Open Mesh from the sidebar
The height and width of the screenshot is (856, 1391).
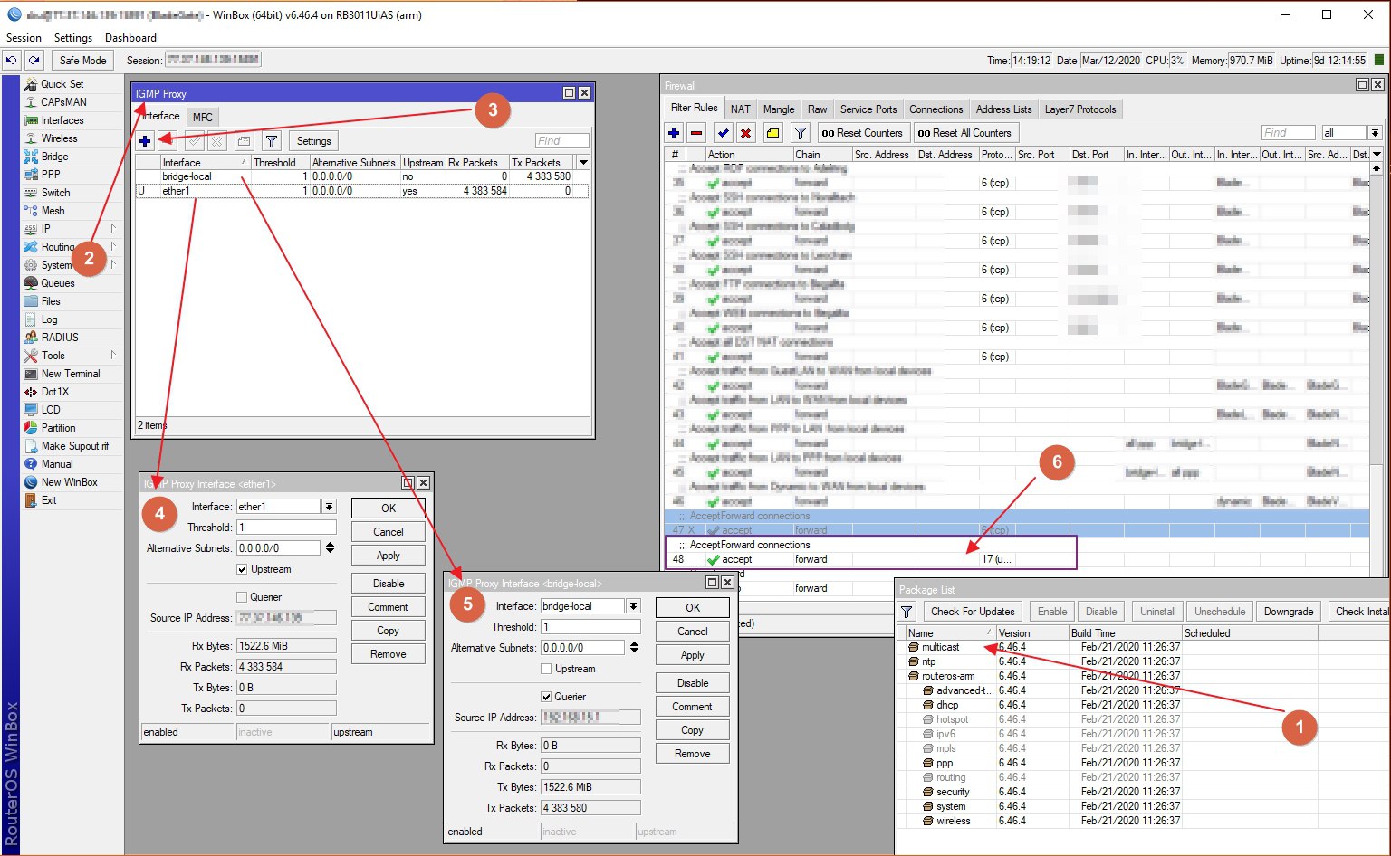tap(53, 211)
